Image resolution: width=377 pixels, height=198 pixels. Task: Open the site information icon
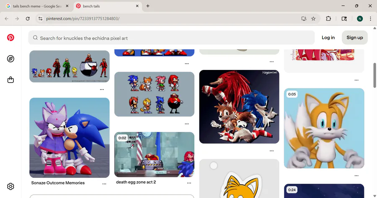click(40, 18)
